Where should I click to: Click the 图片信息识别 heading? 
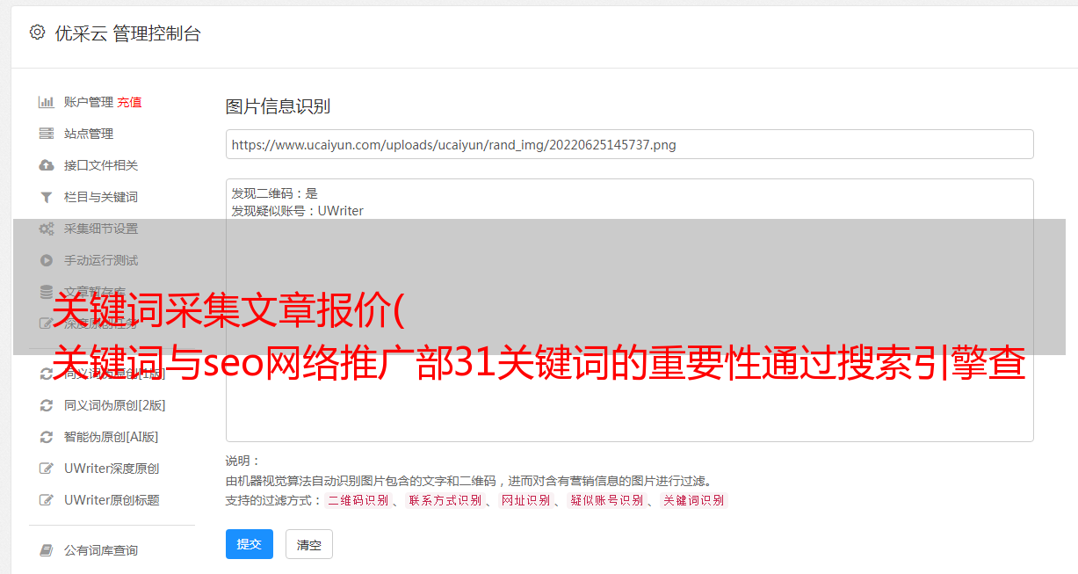[x=278, y=106]
